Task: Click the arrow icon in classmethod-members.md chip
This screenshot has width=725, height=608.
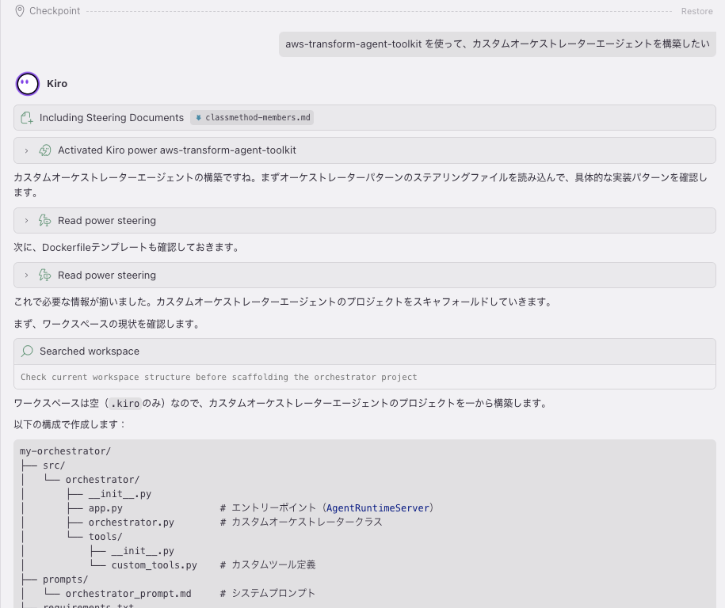Action: click(x=198, y=117)
